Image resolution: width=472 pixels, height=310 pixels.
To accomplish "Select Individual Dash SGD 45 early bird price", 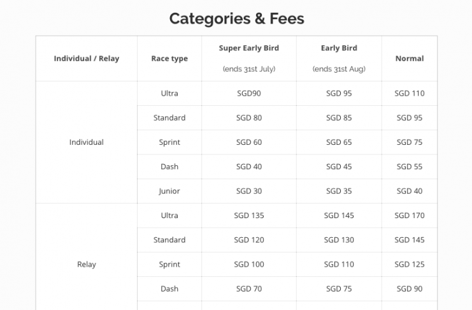I will (339, 166).
